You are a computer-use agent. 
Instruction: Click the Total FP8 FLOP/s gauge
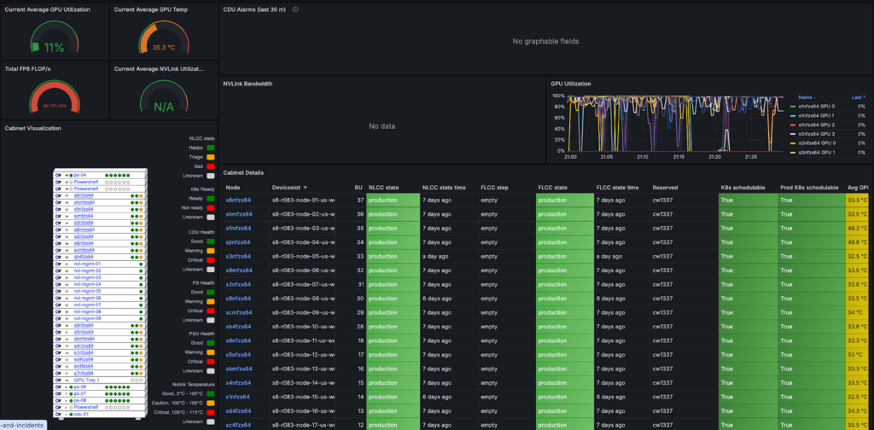pos(54,101)
